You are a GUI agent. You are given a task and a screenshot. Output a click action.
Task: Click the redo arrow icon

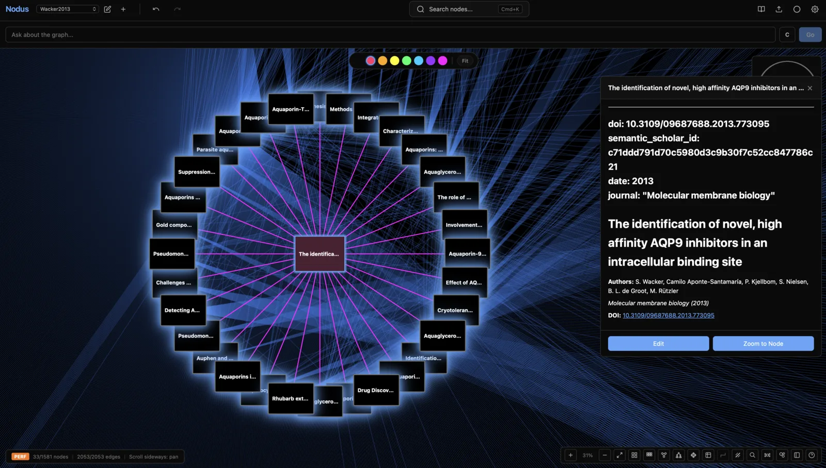(177, 9)
